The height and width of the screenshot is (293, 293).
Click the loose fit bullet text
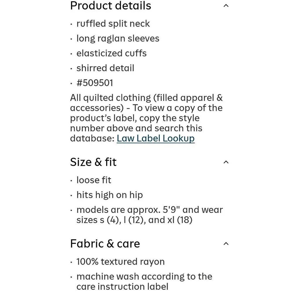tap(94, 180)
